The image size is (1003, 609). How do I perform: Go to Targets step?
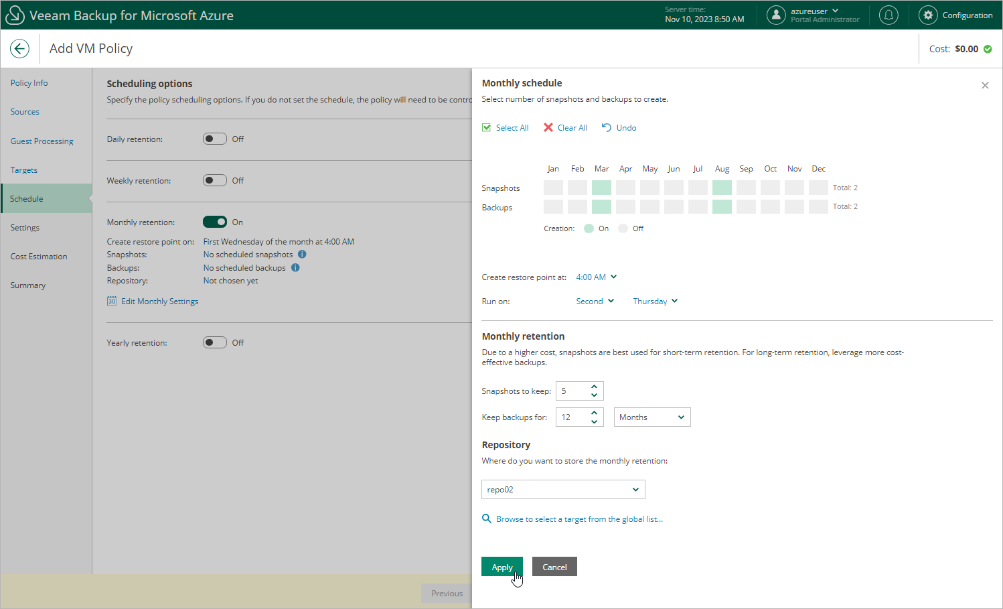23,170
